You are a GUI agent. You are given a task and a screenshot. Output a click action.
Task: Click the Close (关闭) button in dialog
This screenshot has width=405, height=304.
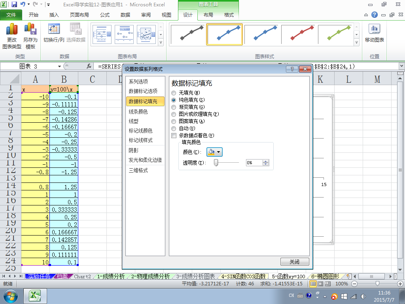[x=295, y=262]
